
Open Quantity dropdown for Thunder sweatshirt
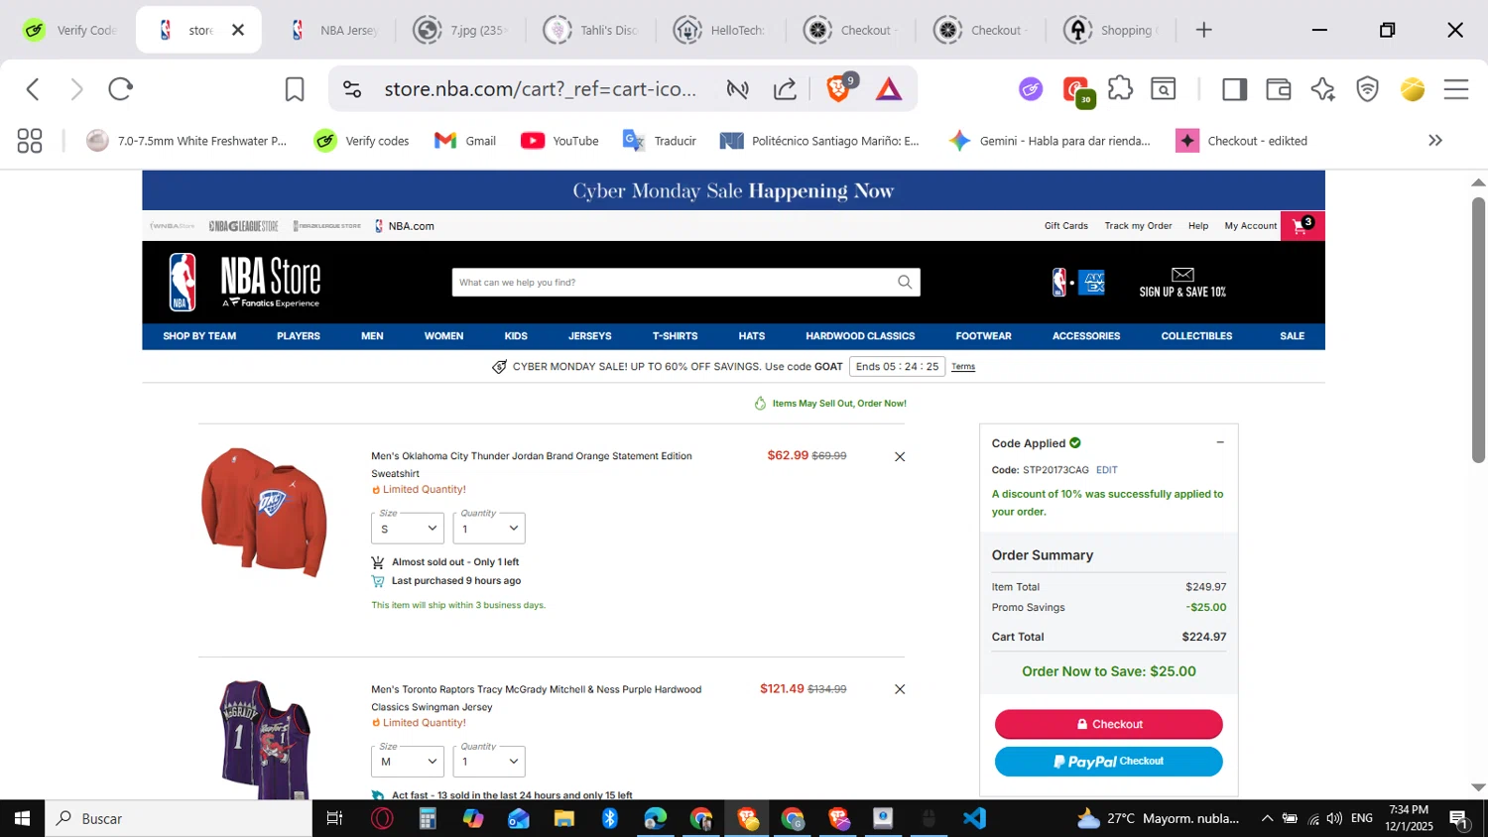point(489,528)
